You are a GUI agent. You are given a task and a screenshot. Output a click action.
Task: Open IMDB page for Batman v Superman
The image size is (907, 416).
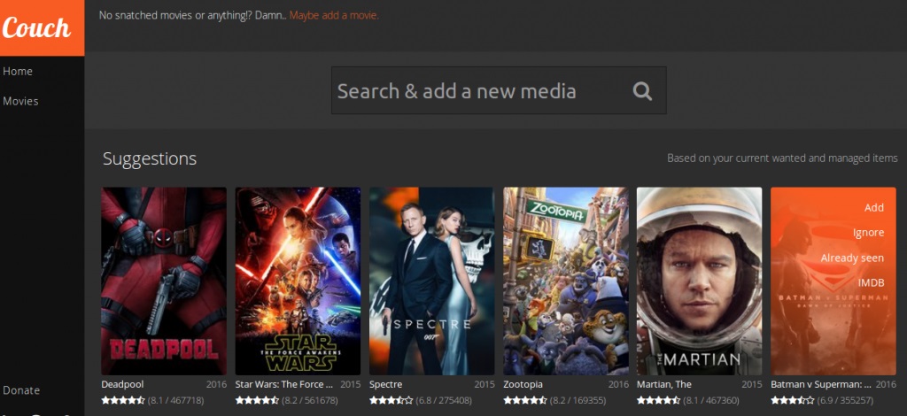tap(872, 283)
